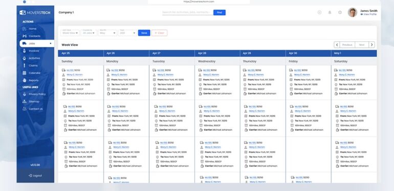This screenshot has height=191, width=394.
Task: Expand the Created by All Jobs dropdown
Action: [89, 33]
